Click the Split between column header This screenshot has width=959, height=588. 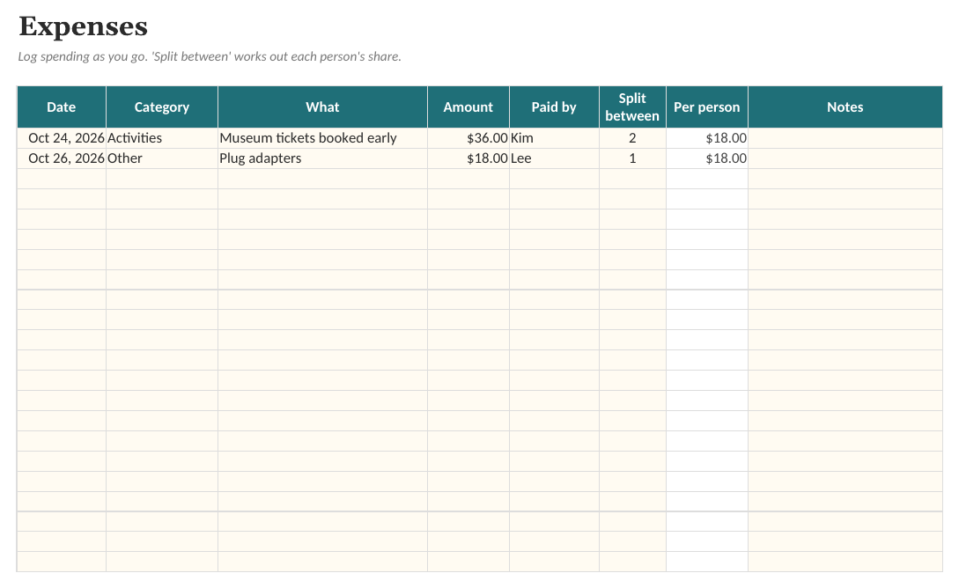tap(632, 107)
